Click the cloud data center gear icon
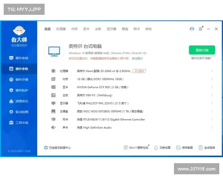223x178 pixels. 46,148
